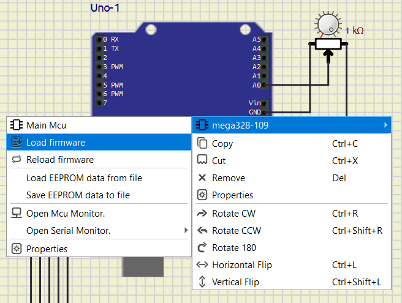402x303 pixels.
Task: Open the Main Mcu menu entry
Action: pyautogui.click(x=46, y=125)
